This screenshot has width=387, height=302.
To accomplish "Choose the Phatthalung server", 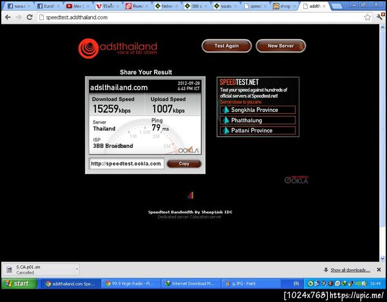I will tap(257, 120).
